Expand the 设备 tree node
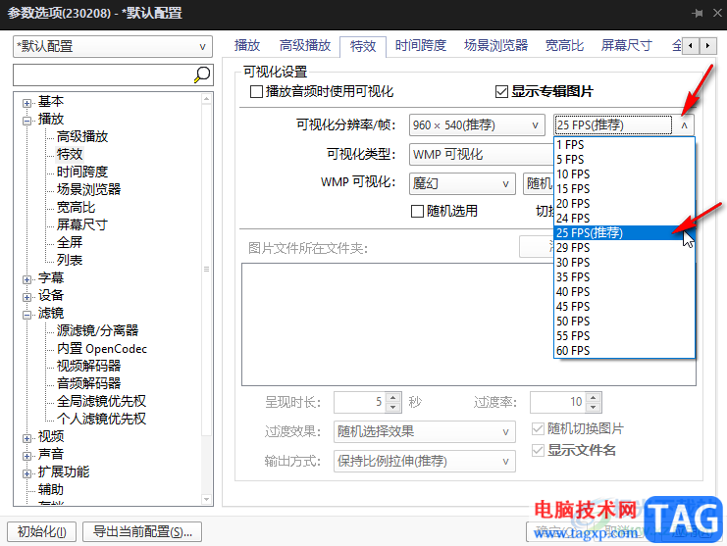Screen dimensions: 727x546 pyautogui.click(x=26, y=297)
